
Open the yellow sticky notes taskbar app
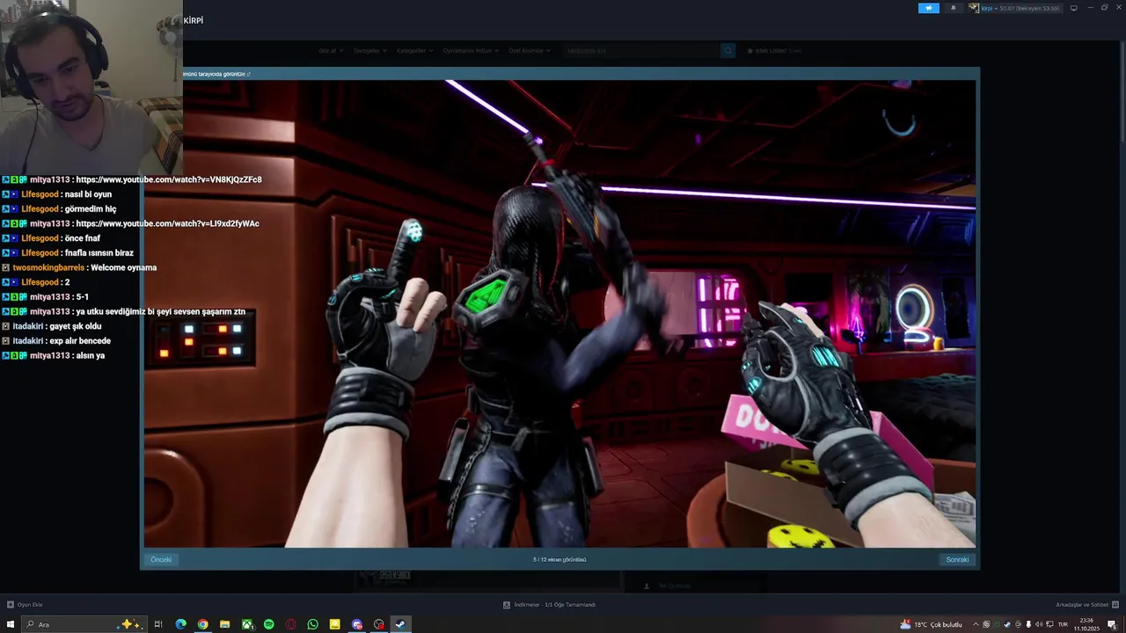tap(334, 624)
